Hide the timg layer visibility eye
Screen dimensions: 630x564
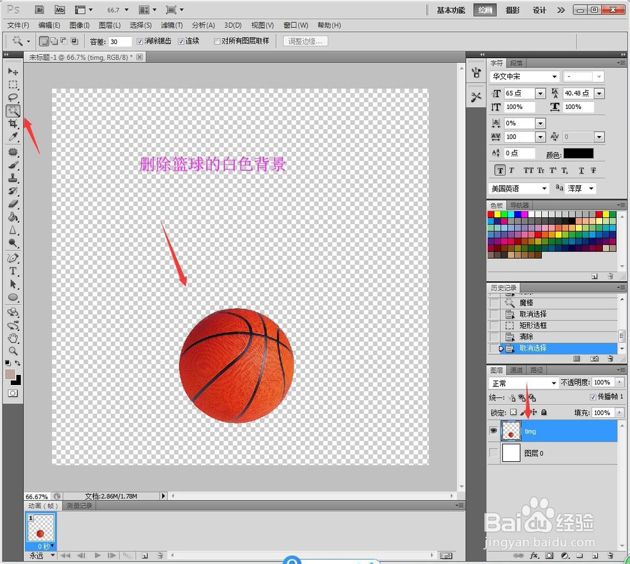pyautogui.click(x=493, y=430)
